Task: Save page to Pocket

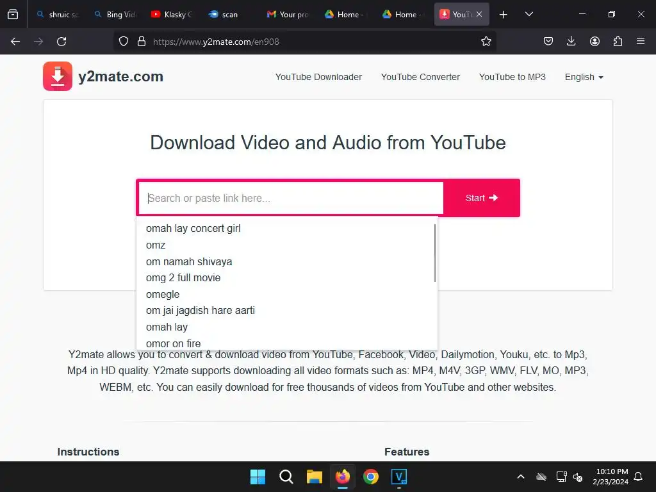Action: coord(548,42)
